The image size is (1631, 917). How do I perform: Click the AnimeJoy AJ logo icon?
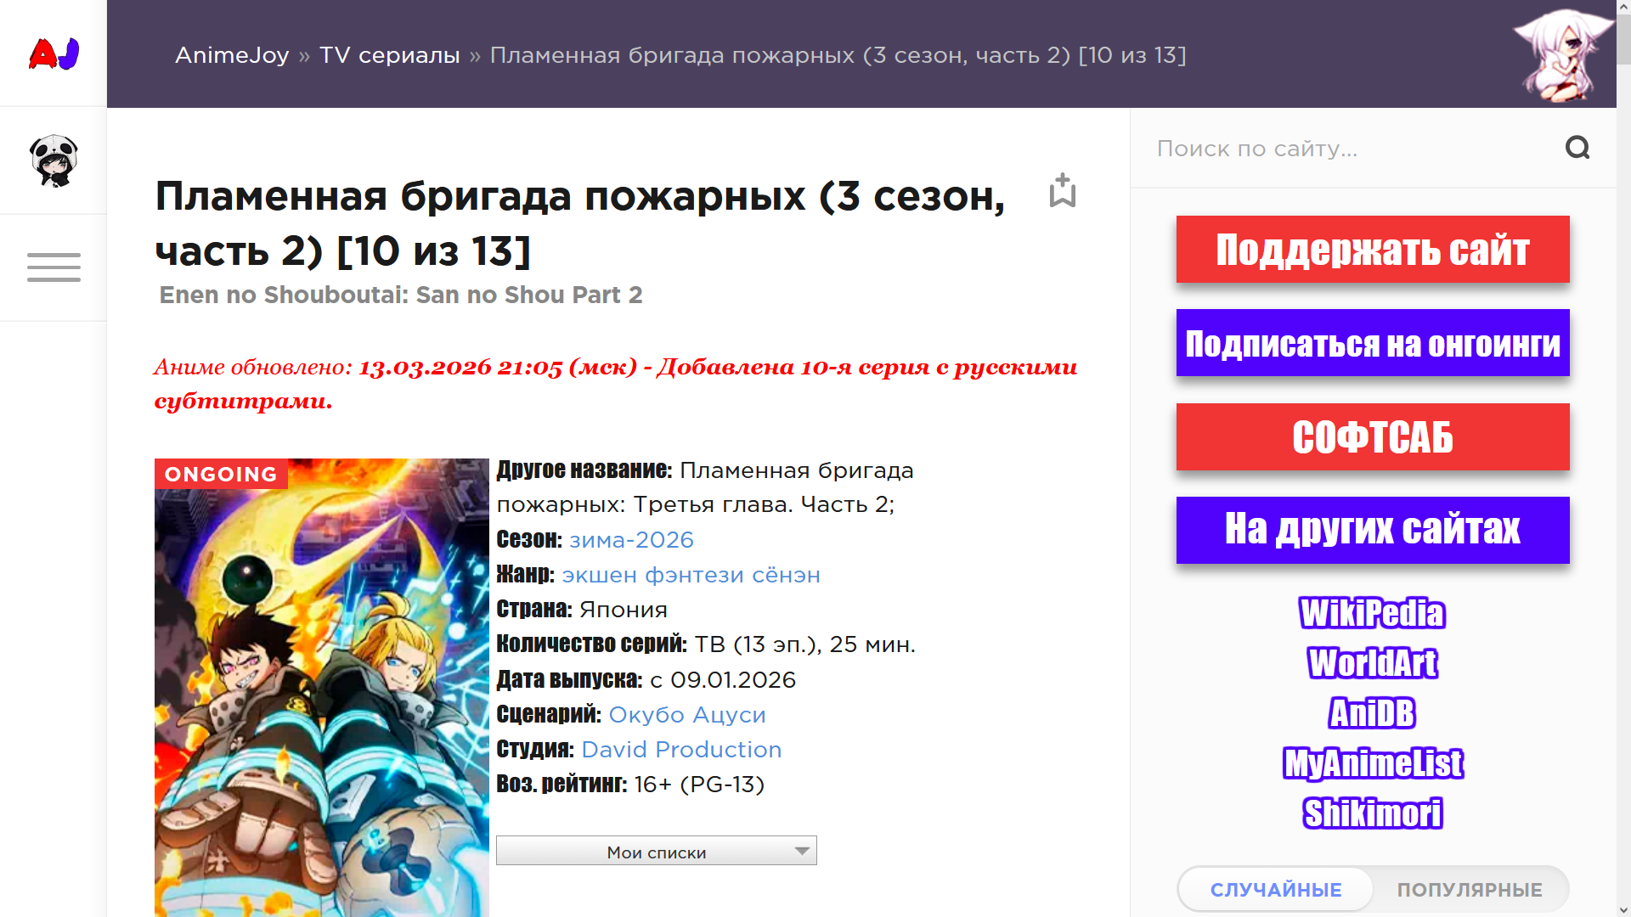[x=54, y=53]
